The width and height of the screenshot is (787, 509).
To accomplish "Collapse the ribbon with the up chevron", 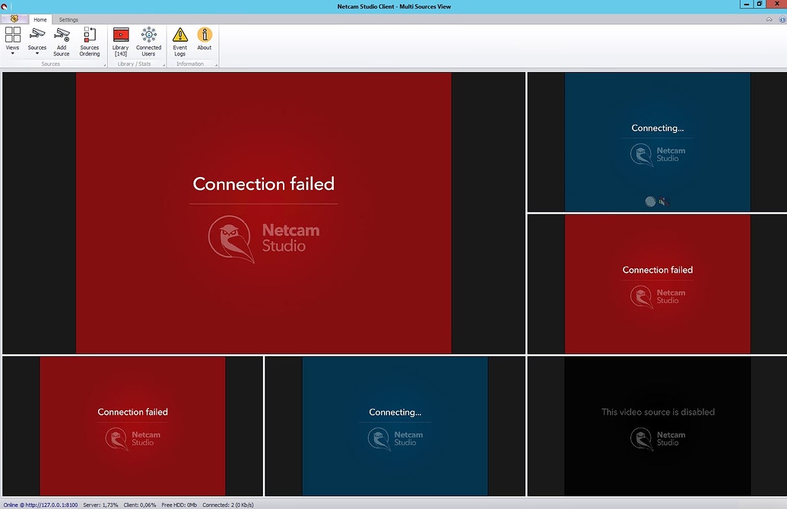I will coord(771,19).
